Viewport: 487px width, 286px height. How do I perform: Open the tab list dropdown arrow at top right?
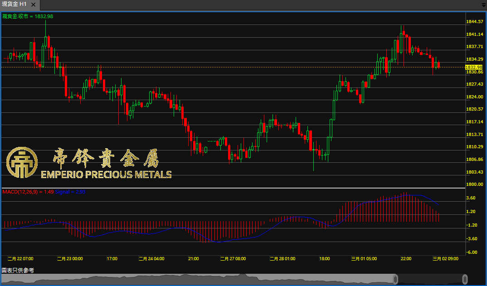point(483,5)
